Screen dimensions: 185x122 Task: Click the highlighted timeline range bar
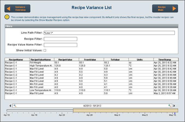coord(125,110)
